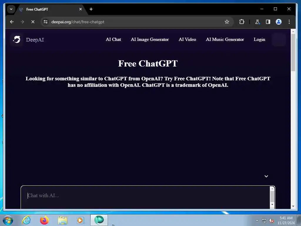
Task: Open the AI Video page
Action: click(x=187, y=39)
